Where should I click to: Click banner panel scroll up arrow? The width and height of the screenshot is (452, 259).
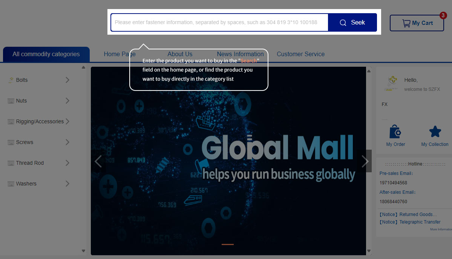pyautogui.click(x=369, y=71)
